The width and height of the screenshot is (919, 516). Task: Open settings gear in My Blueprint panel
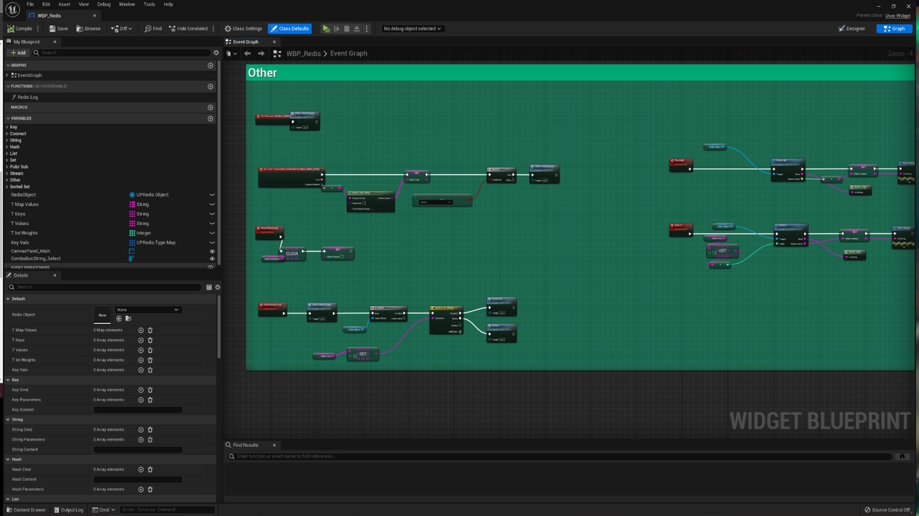pos(216,52)
